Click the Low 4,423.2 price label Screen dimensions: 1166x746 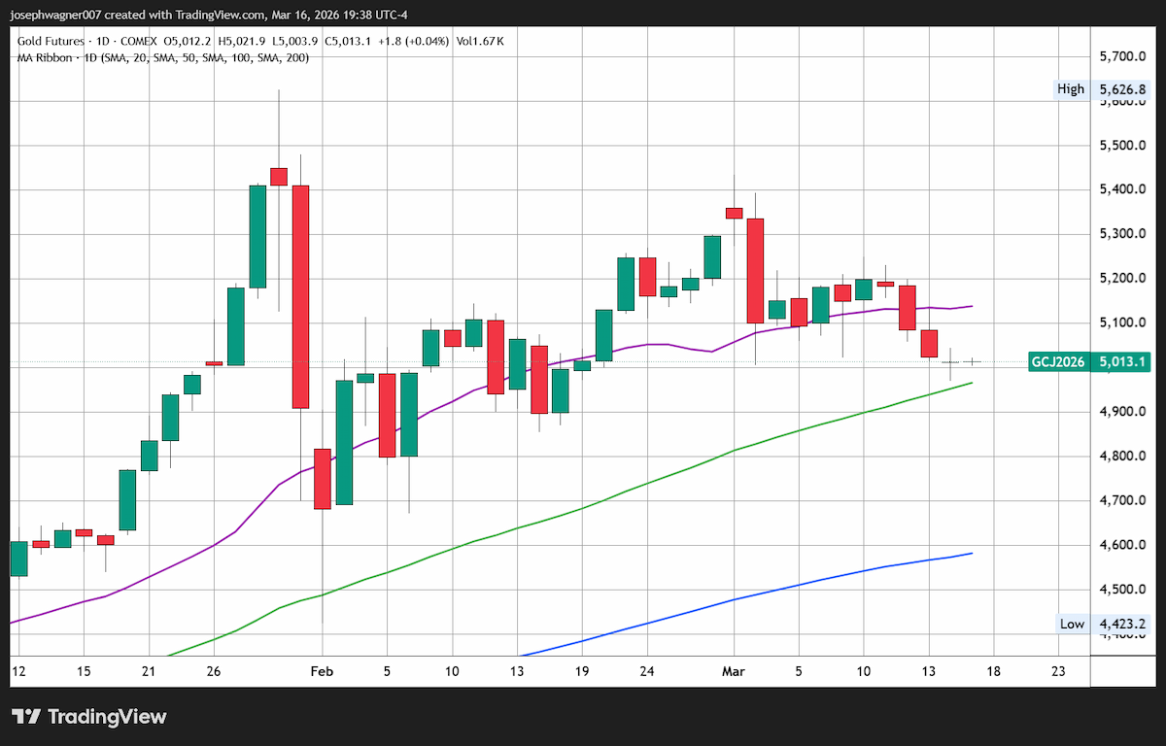coord(1105,624)
